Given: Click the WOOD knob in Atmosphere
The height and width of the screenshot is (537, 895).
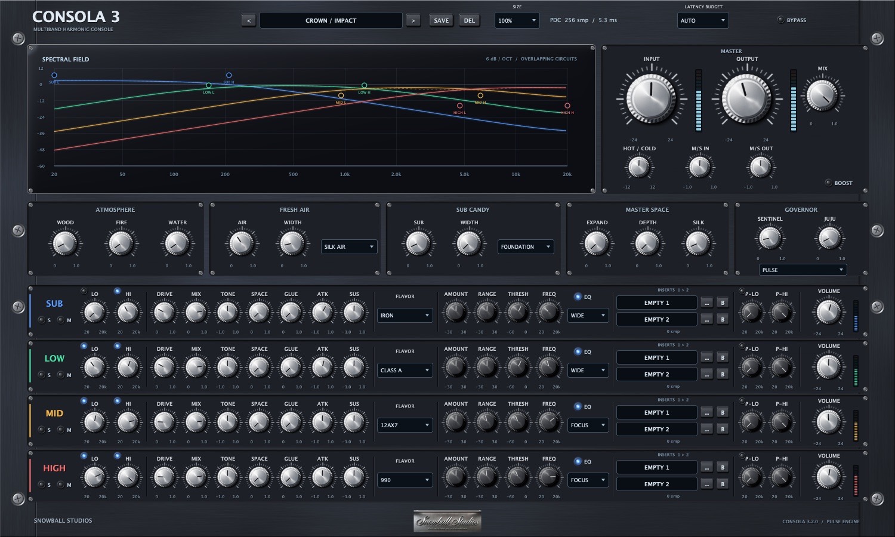Looking at the screenshot, I should click(x=65, y=243).
